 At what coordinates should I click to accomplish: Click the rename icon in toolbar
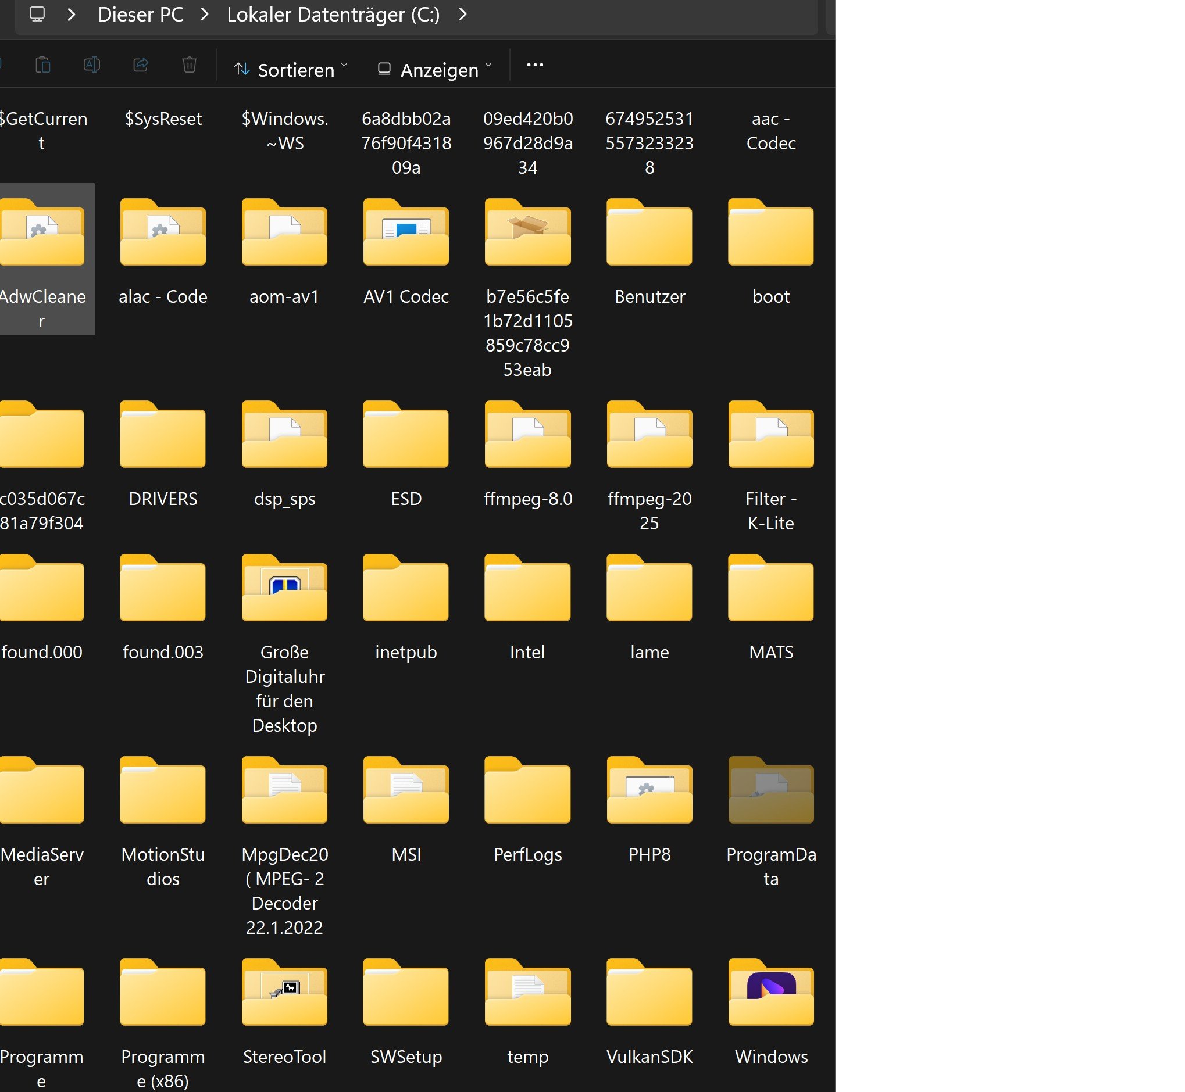click(92, 65)
